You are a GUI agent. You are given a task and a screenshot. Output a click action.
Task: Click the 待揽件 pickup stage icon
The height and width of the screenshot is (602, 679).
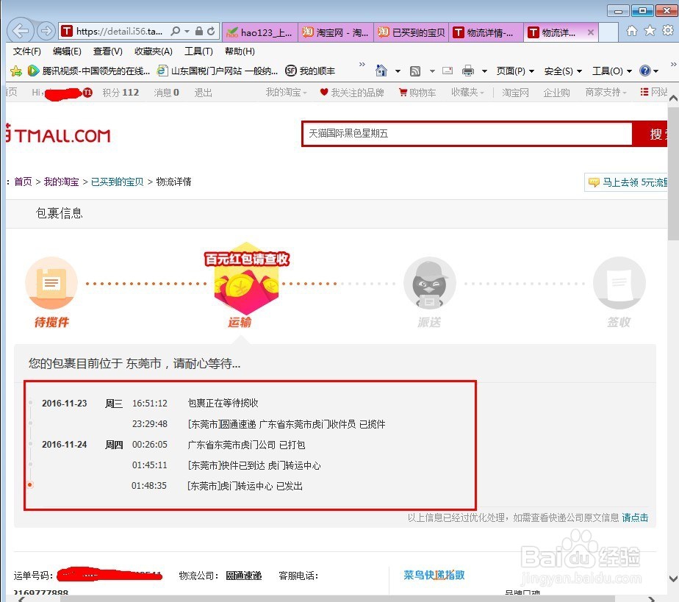point(51,283)
